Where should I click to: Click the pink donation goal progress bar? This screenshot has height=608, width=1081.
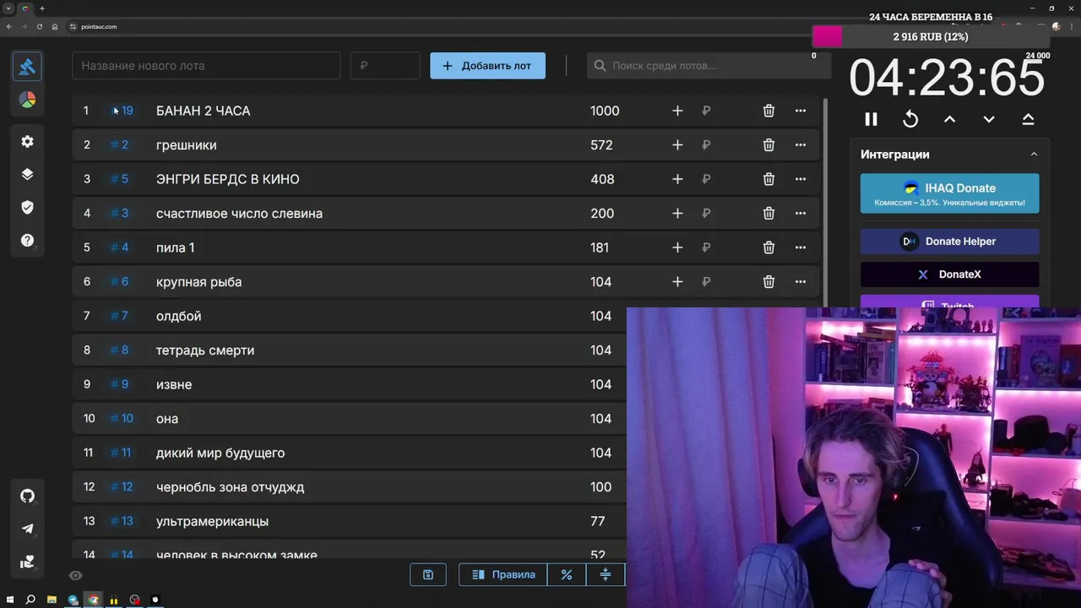tap(828, 36)
